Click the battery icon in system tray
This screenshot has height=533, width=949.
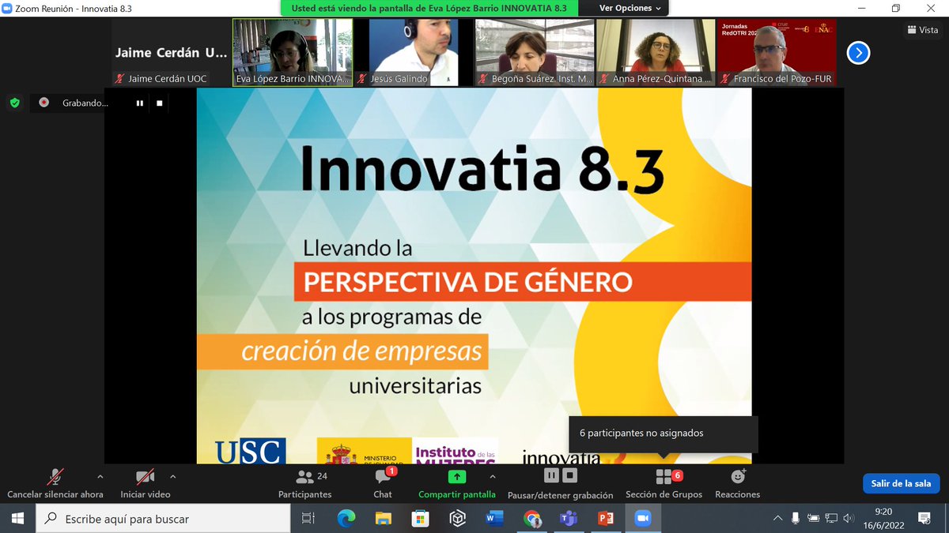(x=813, y=519)
